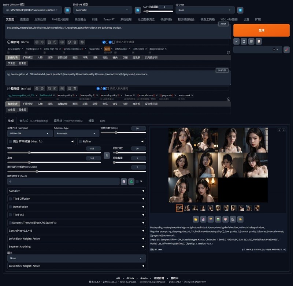Open the Github link in footer

(130, 278)
